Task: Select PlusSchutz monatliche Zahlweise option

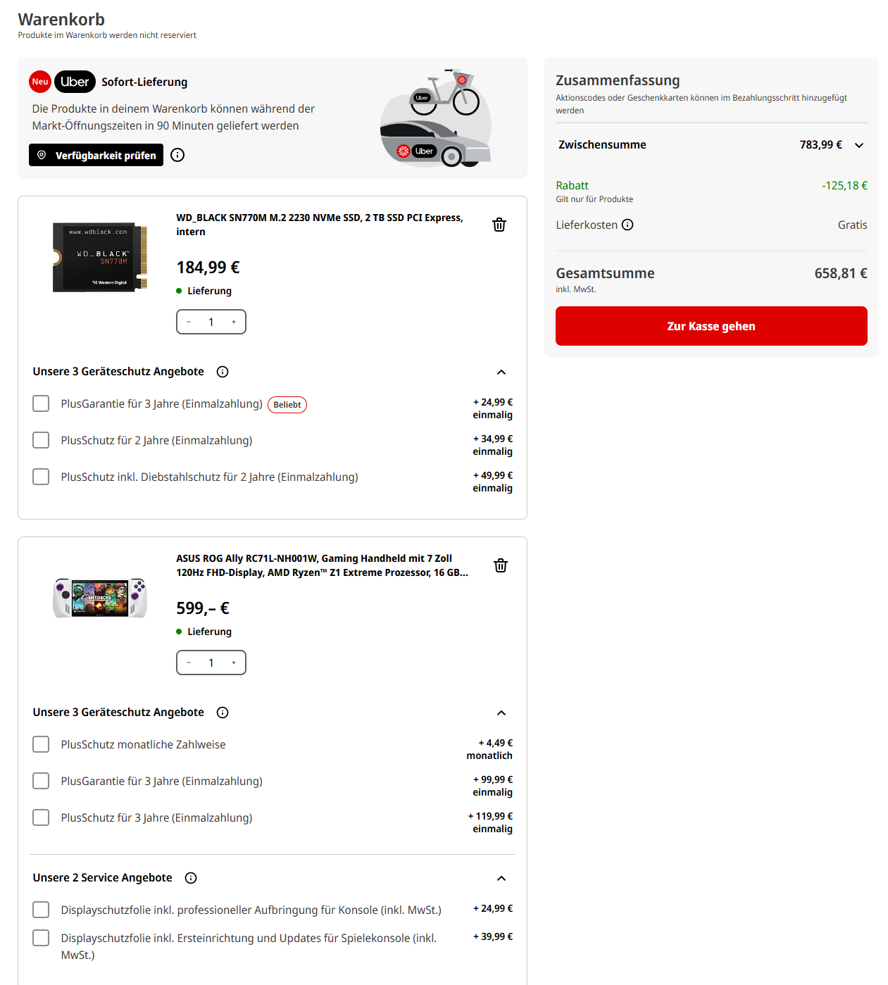Action: 41,744
